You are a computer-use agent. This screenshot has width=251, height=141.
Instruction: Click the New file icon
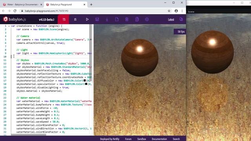pyautogui.click(x=117, y=19)
